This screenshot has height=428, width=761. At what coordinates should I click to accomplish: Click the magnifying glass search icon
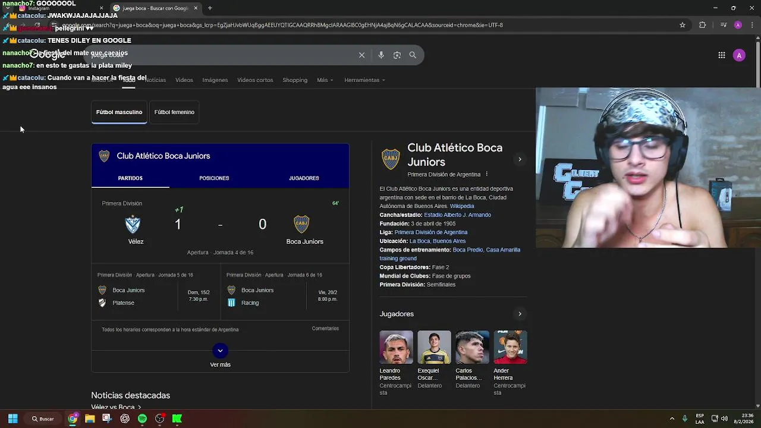tap(413, 55)
